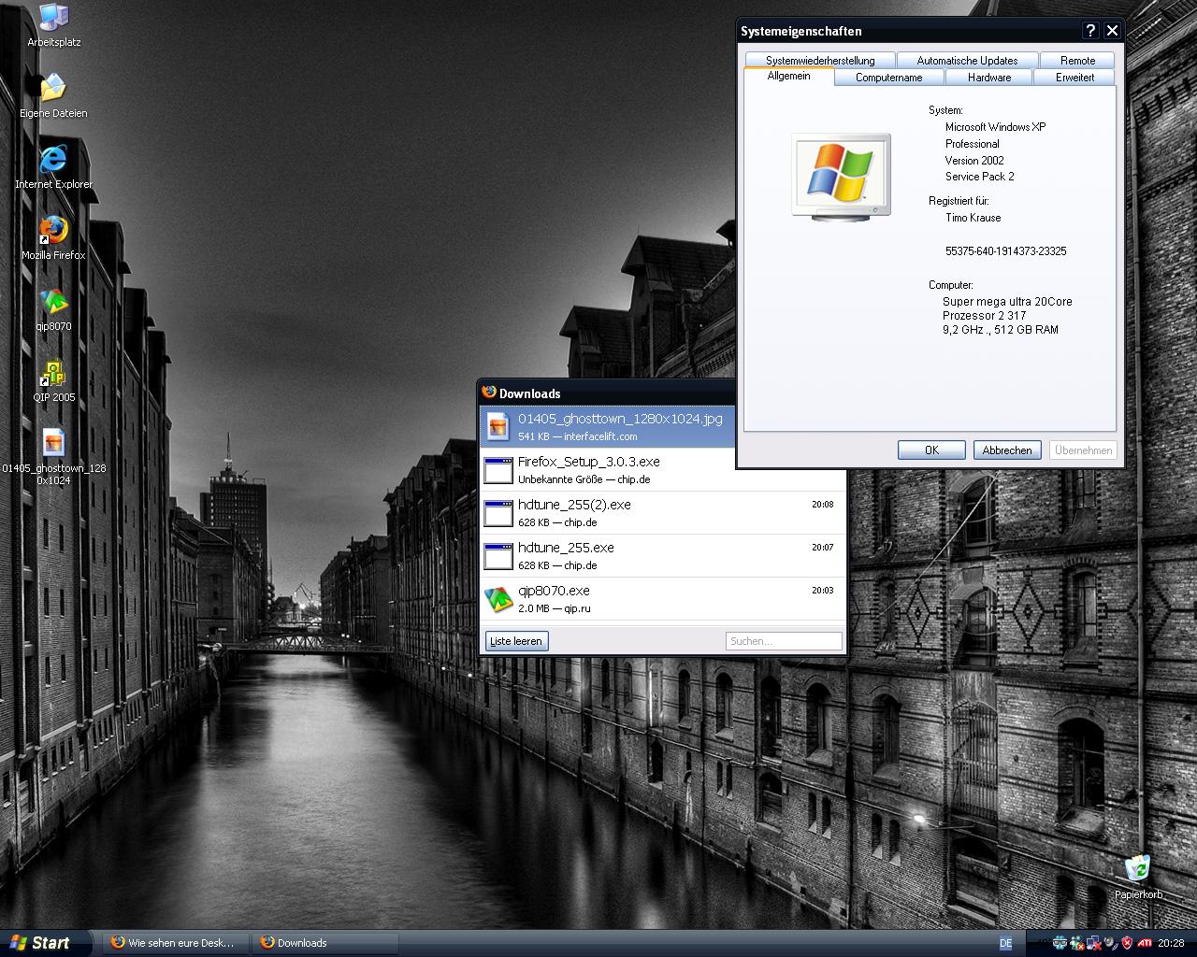
Task: Open the Systemwiederherstellung tab
Action: pos(820,61)
